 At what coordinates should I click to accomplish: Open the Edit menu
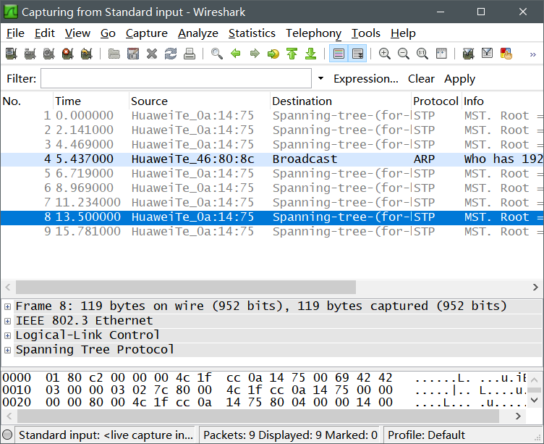44,33
